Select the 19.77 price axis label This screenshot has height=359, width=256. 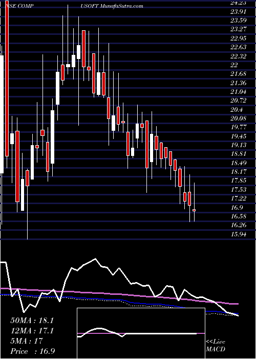239,127
